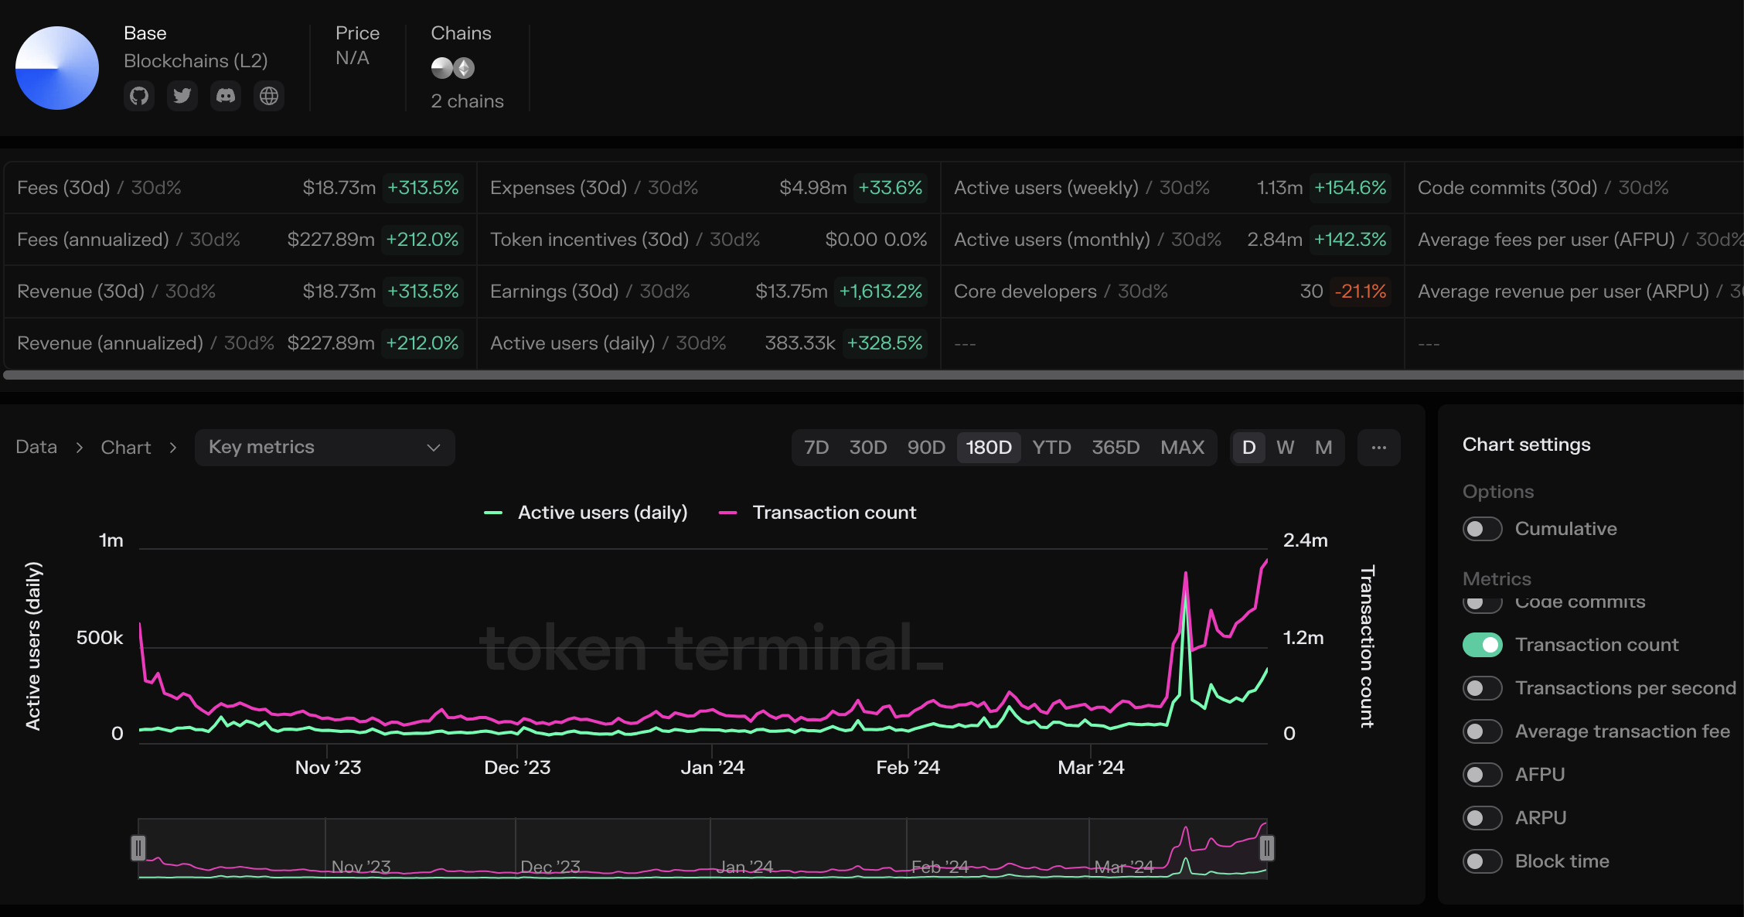Grab the right range slider handle

pos(1267,848)
